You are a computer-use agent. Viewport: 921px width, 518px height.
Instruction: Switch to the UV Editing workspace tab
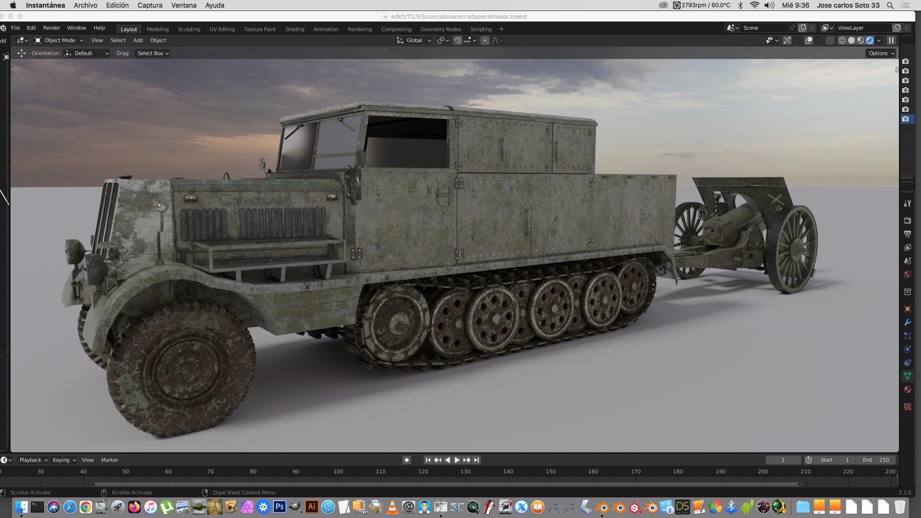pos(222,29)
